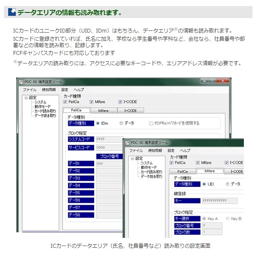255x255 pixels.
Task: Switch to FeliCa tab in back window
Action: coord(76,110)
